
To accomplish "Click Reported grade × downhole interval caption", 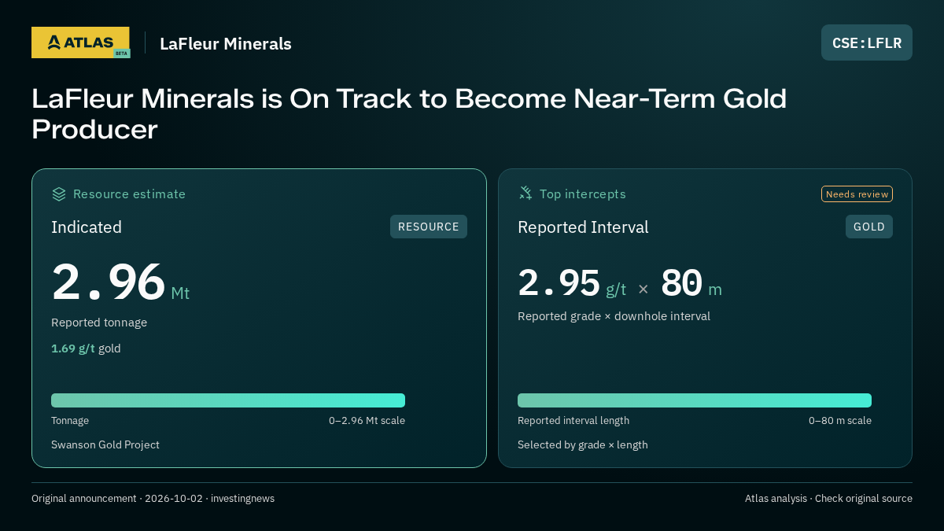I will pyautogui.click(x=614, y=316).
